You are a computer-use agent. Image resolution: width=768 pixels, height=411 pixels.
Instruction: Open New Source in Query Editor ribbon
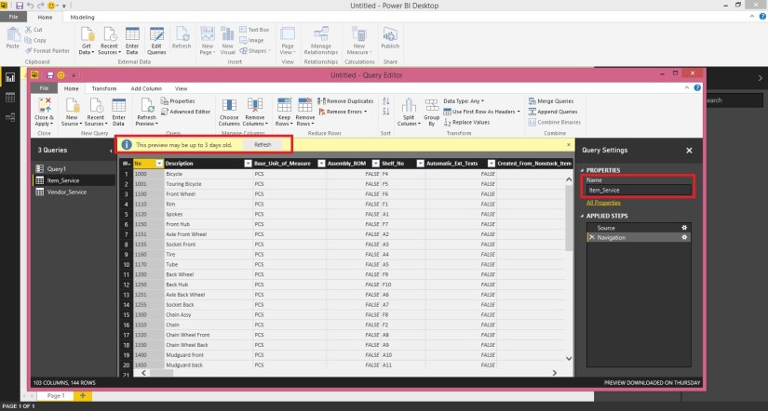[72, 112]
